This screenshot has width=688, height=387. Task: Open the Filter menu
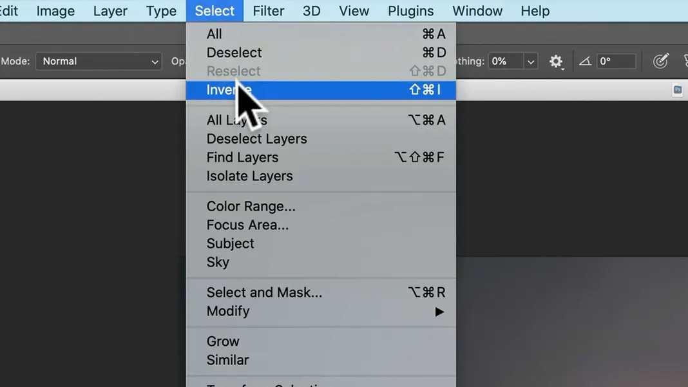(269, 11)
